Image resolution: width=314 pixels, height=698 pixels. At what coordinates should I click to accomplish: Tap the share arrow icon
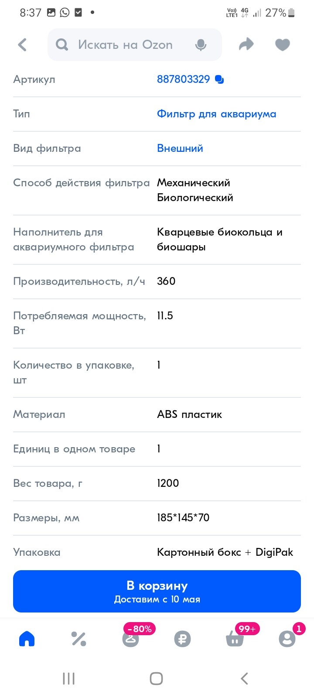(246, 44)
